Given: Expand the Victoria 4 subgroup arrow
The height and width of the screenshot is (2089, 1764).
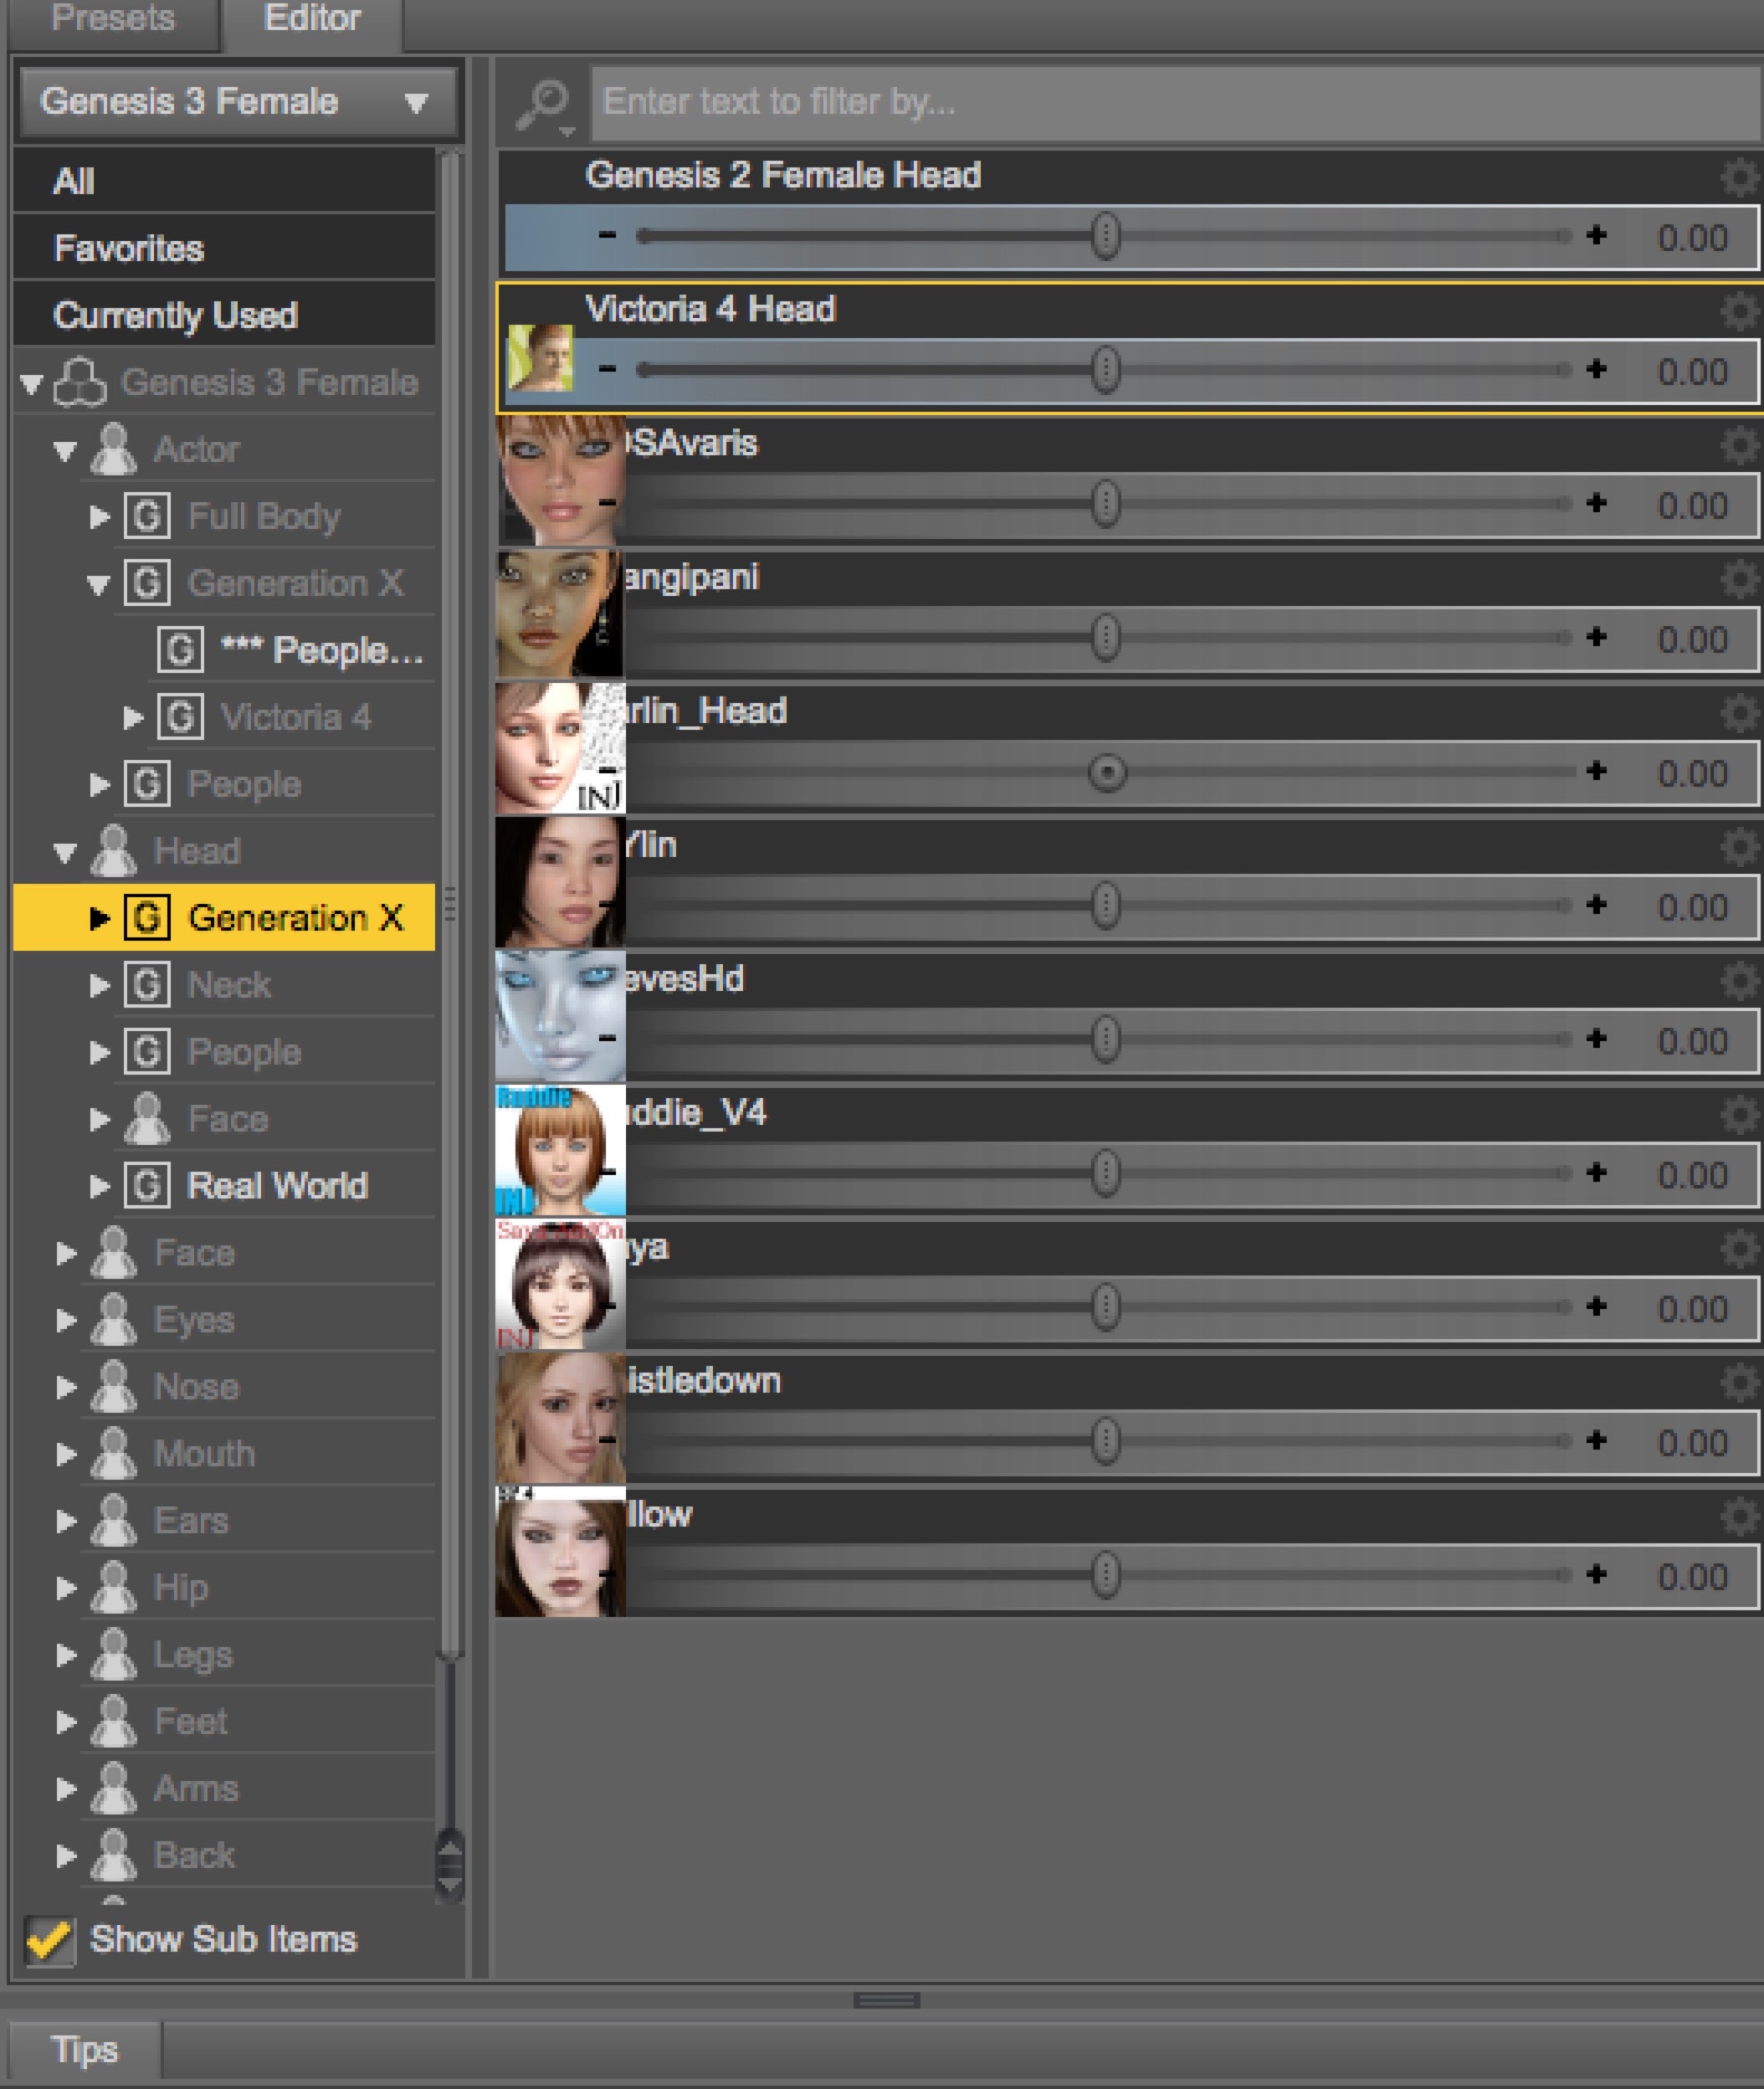Looking at the screenshot, I should (x=132, y=718).
